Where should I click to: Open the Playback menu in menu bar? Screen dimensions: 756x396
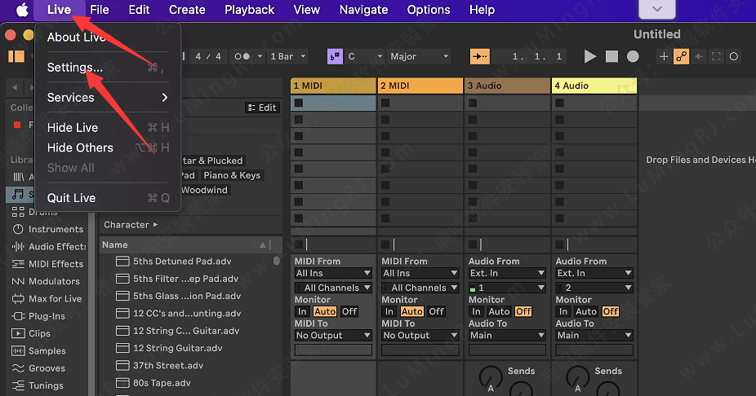pos(249,10)
